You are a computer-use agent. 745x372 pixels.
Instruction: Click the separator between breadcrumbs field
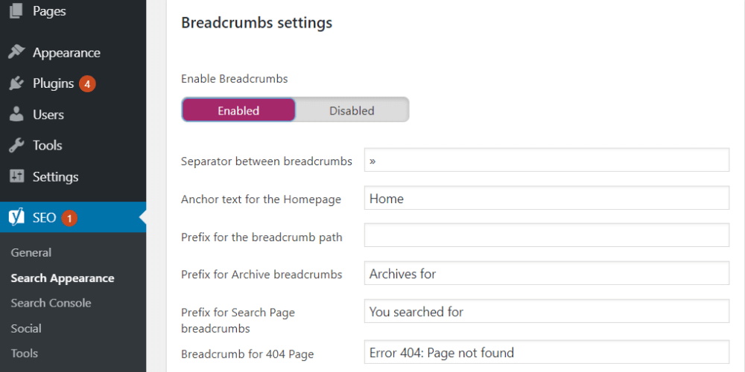(546, 161)
